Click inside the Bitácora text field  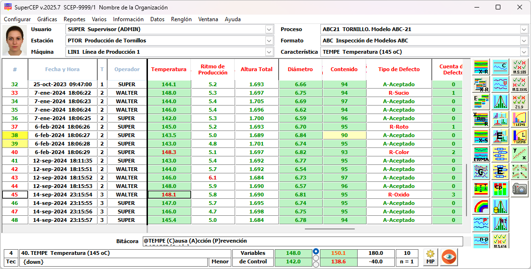coord(302,241)
